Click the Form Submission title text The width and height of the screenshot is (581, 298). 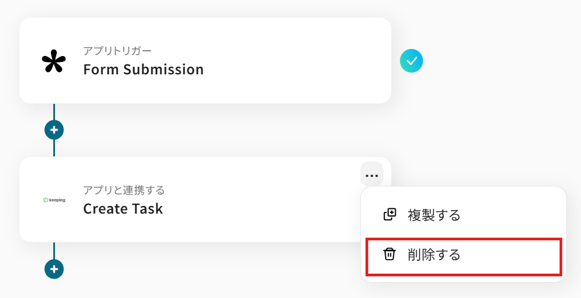click(x=143, y=70)
